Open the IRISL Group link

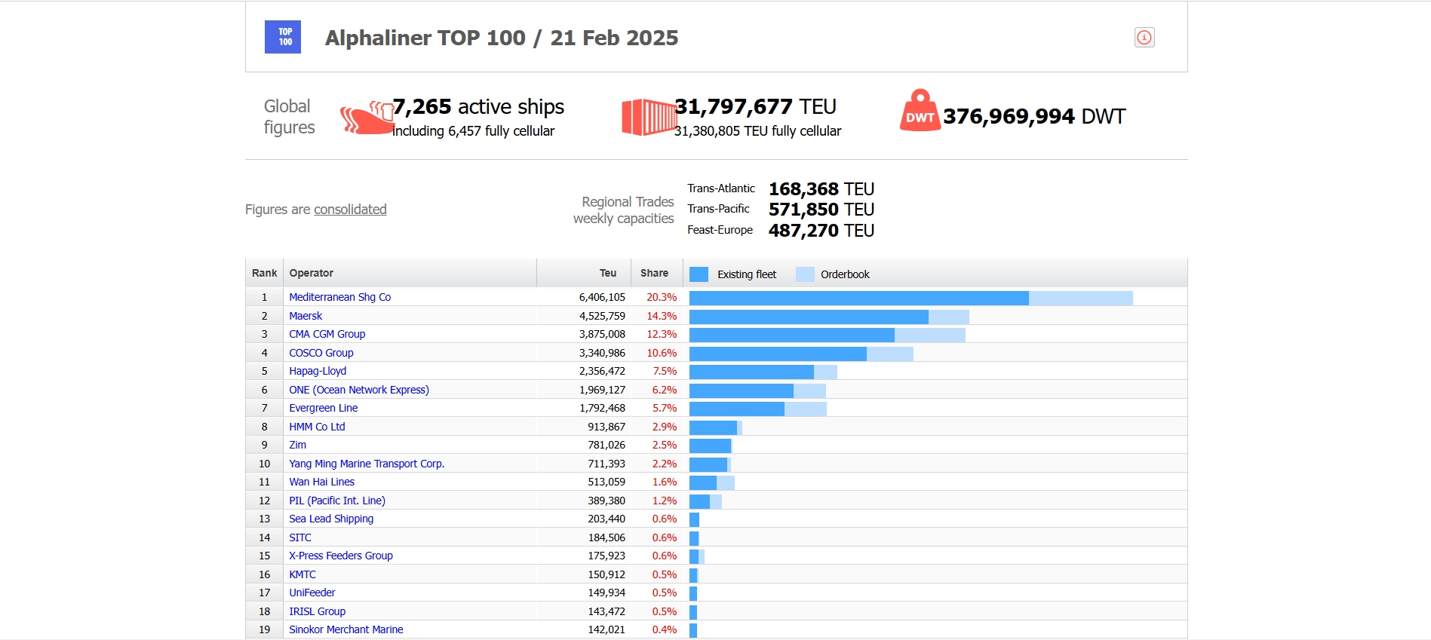click(x=318, y=611)
